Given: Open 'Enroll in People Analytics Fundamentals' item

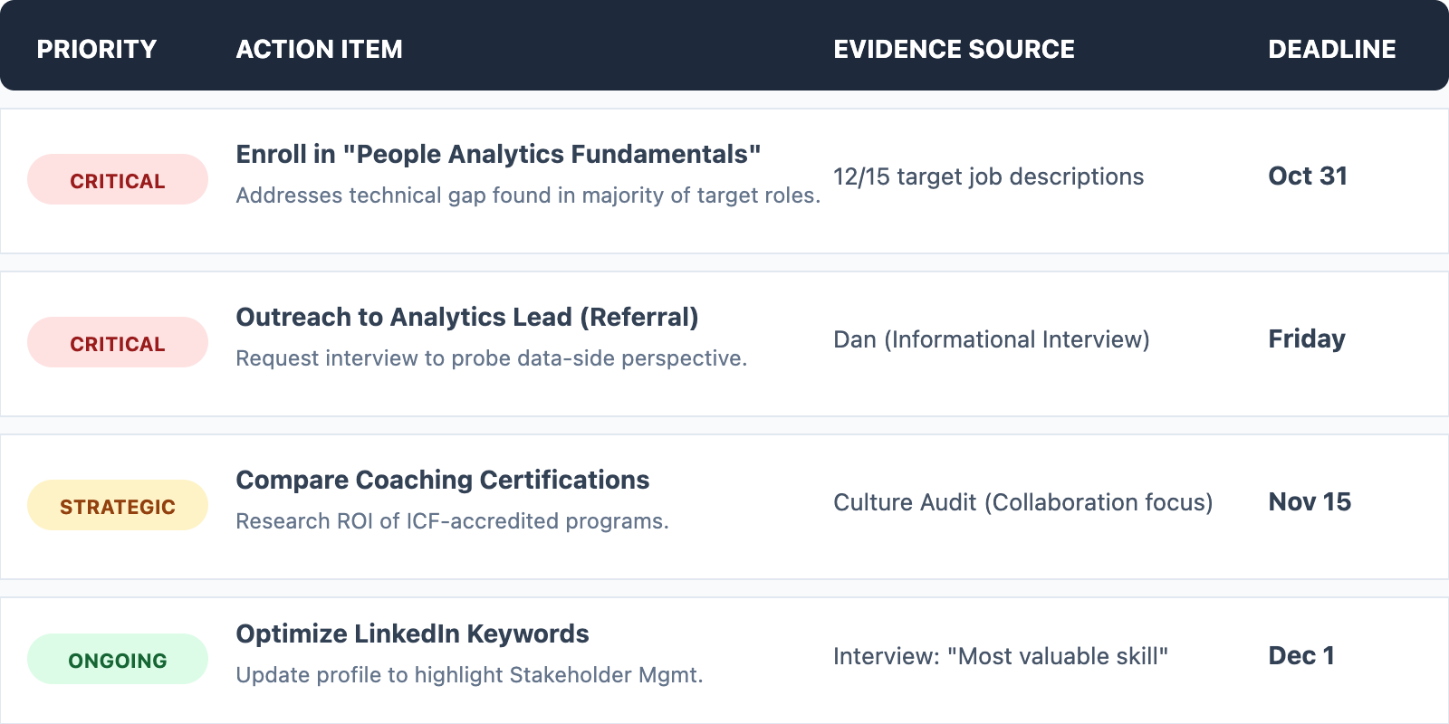Looking at the screenshot, I should pos(497,155).
